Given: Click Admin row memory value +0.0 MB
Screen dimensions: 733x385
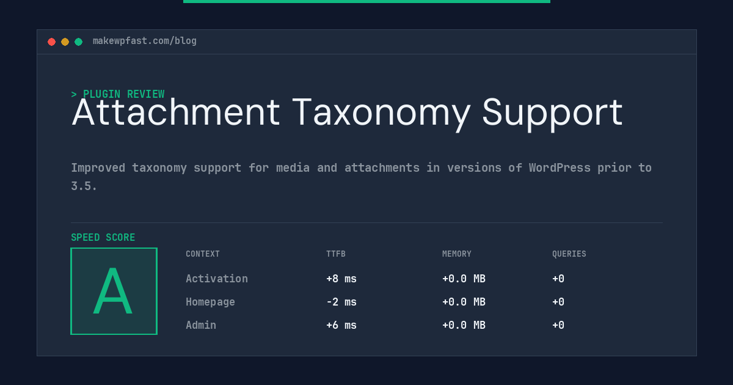Looking at the screenshot, I should pyautogui.click(x=464, y=325).
